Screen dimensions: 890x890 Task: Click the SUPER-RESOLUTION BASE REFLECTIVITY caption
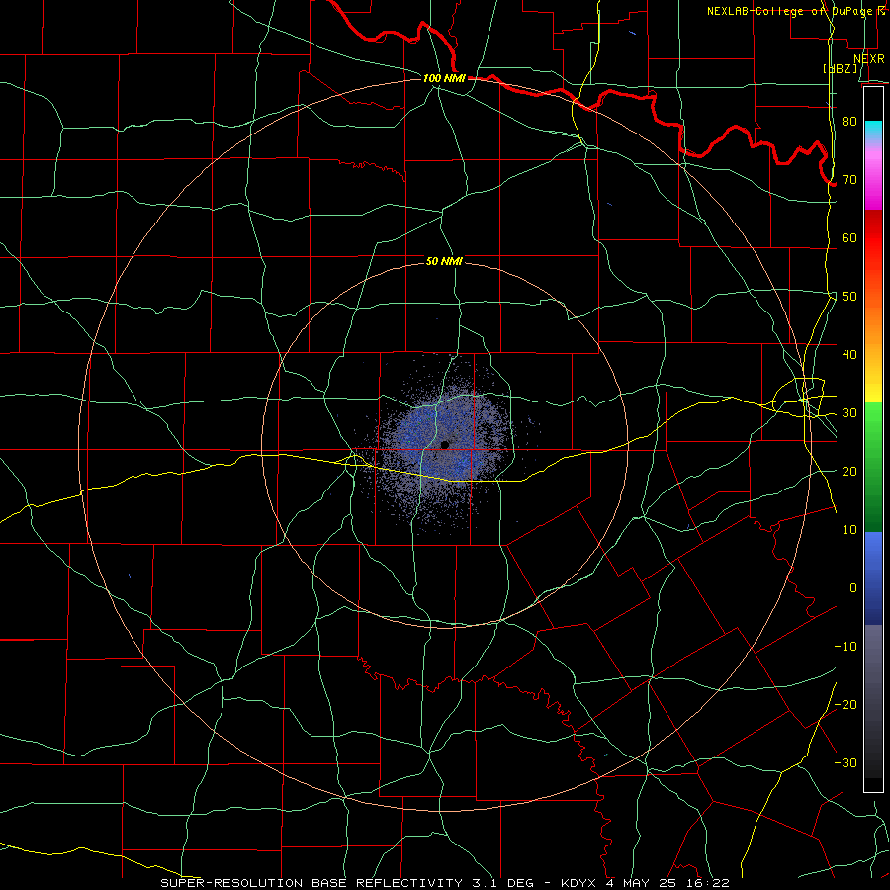[311, 883]
